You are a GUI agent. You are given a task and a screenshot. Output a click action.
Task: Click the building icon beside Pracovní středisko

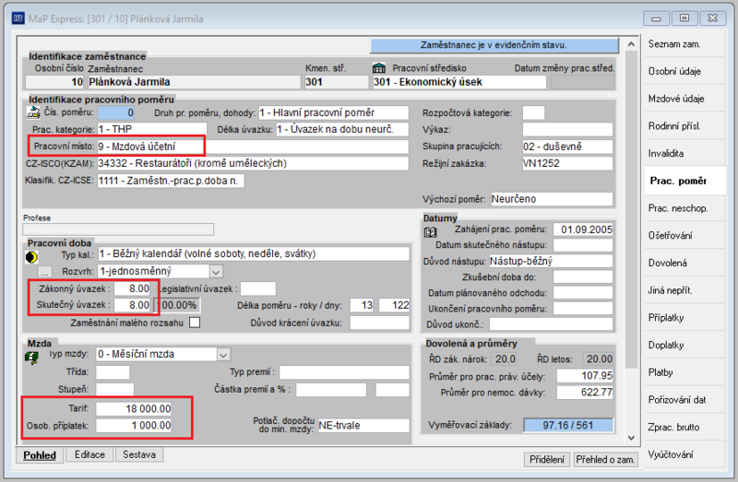[379, 68]
